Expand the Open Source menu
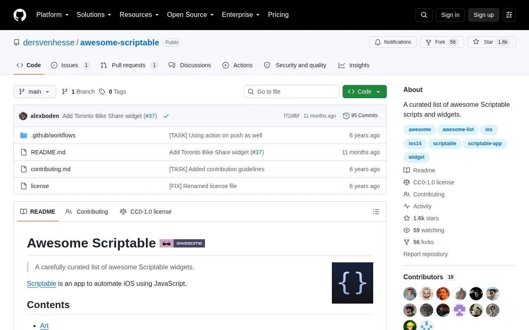 (191, 14)
